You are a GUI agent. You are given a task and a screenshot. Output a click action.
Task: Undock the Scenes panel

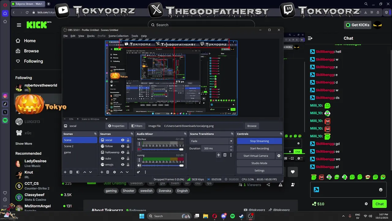pyautogui.click(x=95, y=134)
